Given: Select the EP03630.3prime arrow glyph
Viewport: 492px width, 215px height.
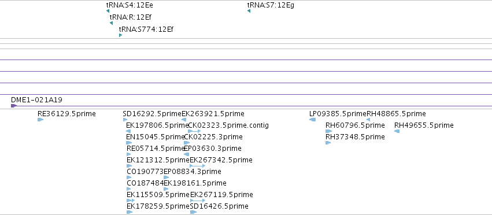Looking at the screenshot, I should tap(186, 154).
